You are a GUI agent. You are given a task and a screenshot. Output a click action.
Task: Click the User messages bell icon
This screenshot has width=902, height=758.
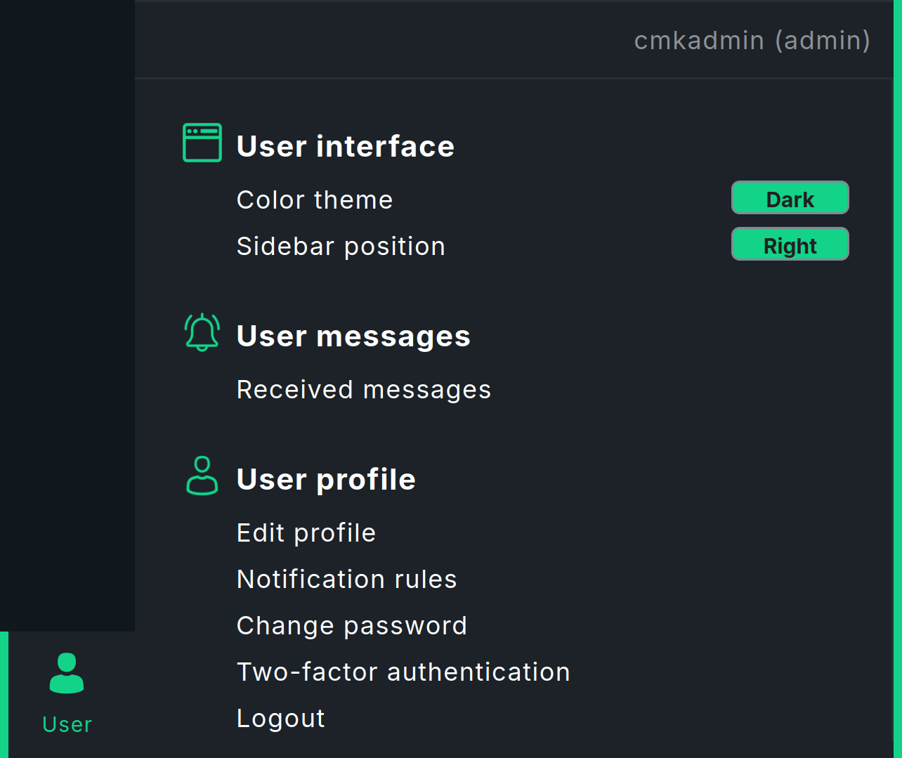(202, 332)
